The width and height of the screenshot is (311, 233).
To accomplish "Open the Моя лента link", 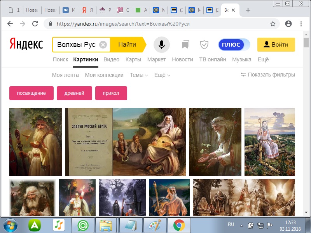I will [65, 75].
